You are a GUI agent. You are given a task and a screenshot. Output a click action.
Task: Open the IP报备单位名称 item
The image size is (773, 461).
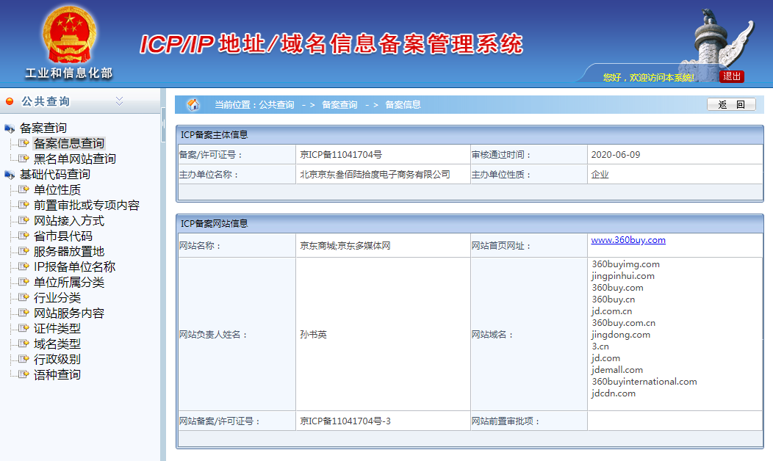coord(74,266)
